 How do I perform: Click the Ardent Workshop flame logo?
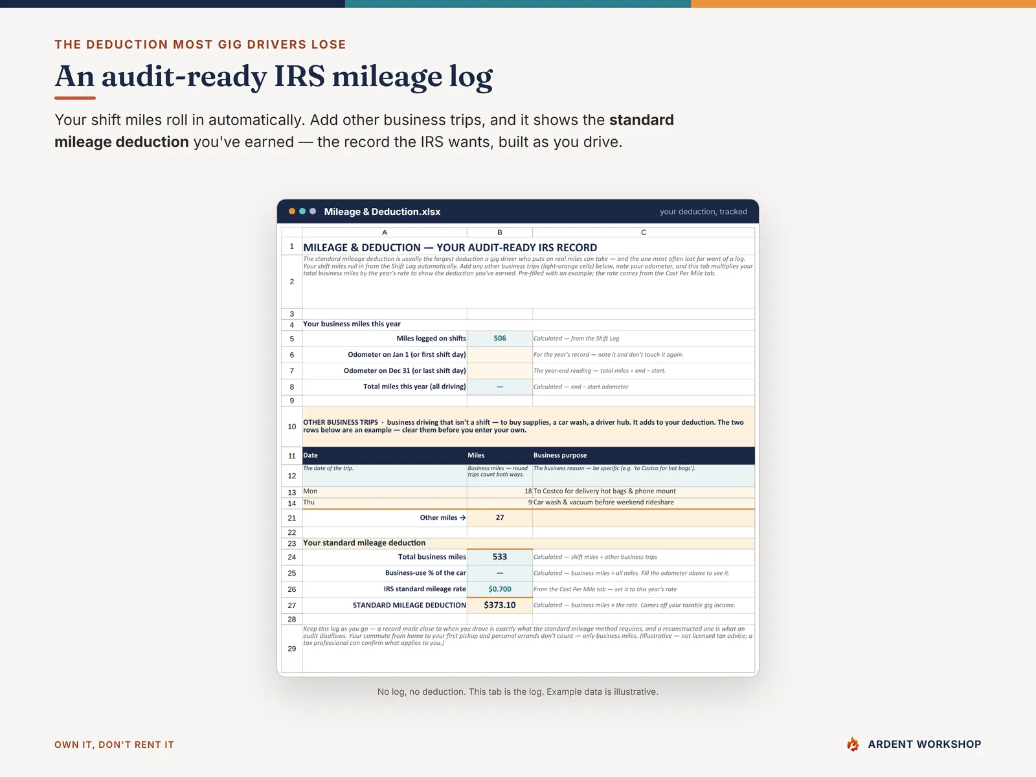click(x=853, y=744)
